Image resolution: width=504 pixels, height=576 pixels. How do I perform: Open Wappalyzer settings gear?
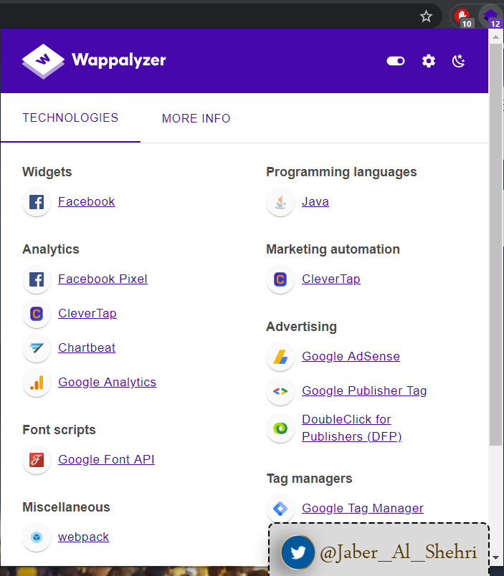[x=429, y=61]
